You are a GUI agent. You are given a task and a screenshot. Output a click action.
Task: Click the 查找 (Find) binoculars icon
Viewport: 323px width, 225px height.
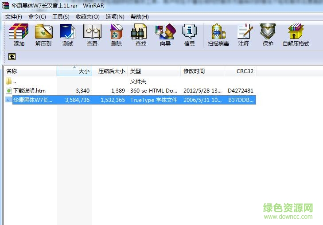tap(139, 31)
